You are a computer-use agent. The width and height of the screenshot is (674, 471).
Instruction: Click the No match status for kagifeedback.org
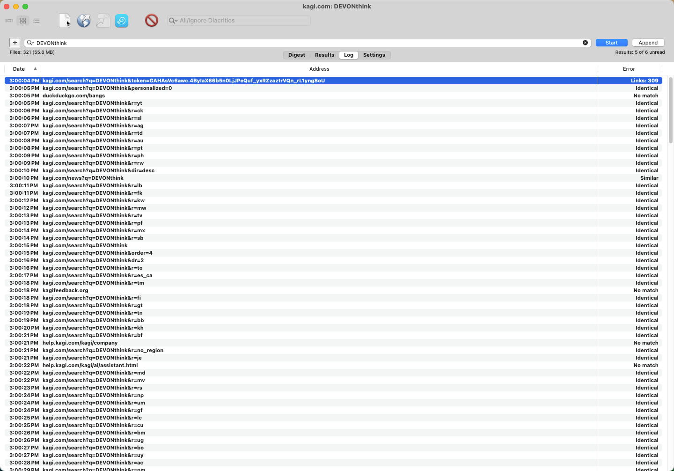(646, 290)
